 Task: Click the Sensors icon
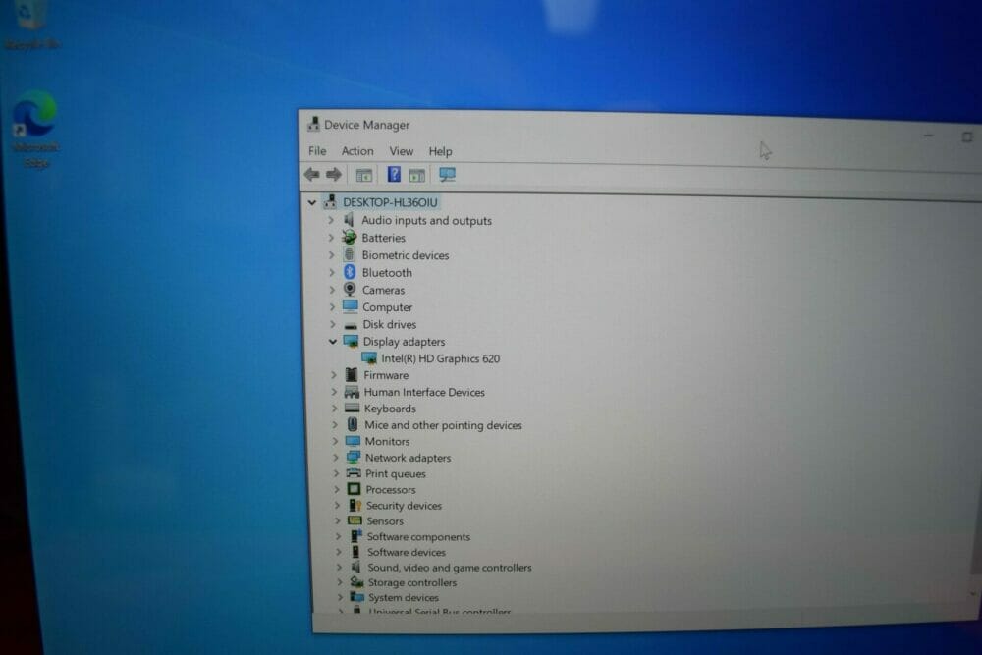(355, 520)
